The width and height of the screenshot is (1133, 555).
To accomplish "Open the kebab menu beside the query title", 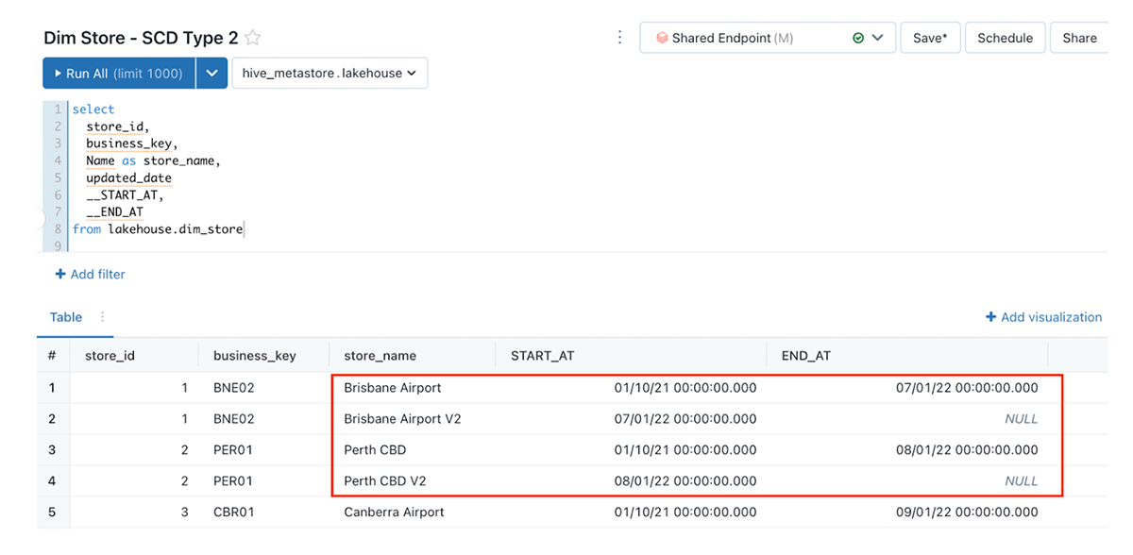I will pyautogui.click(x=619, y=38).
